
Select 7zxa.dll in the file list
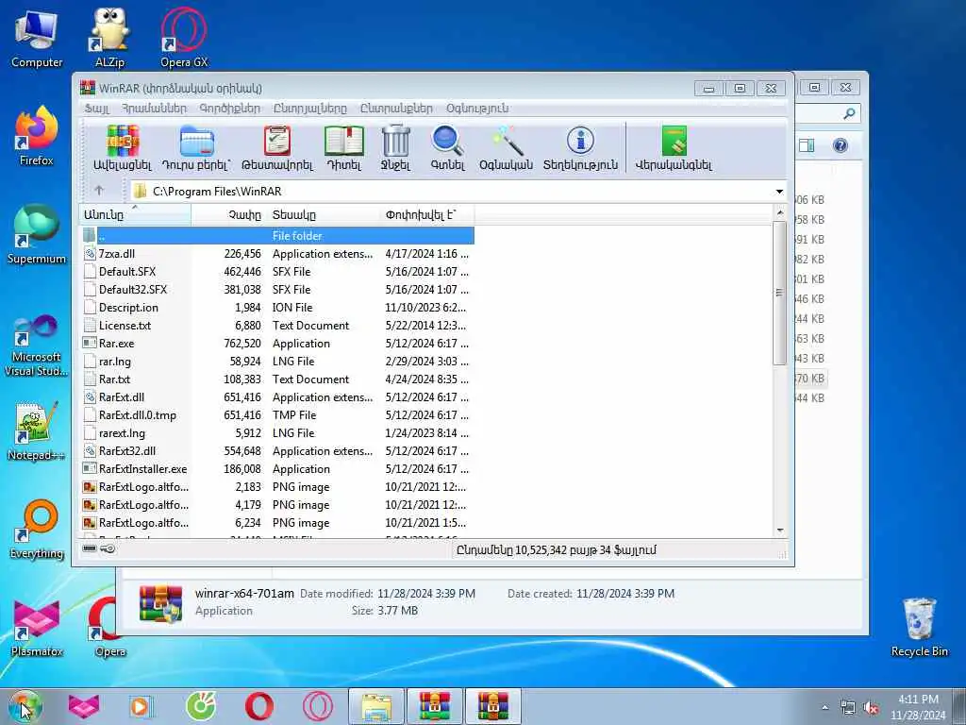click(277, 253)
